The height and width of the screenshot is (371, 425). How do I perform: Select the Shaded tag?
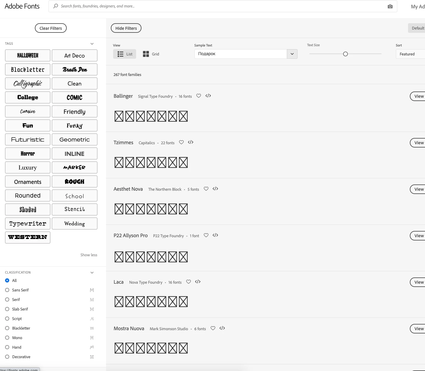28,209
